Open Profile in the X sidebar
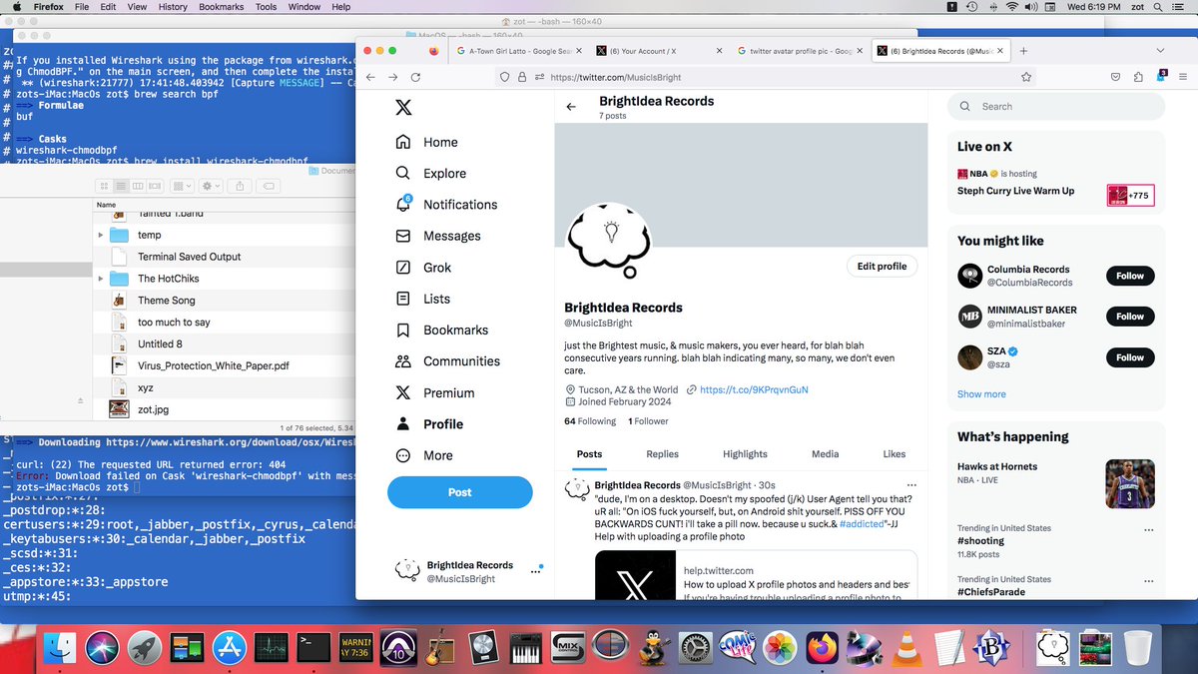 point(429,424)
